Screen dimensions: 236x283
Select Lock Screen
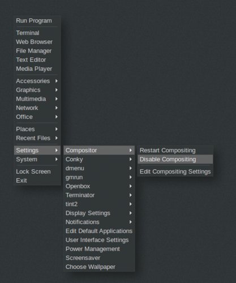coord(37,171)
